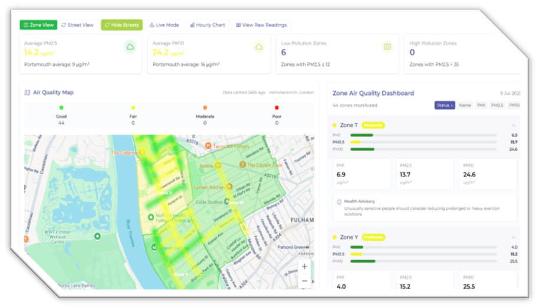Click the Parsons Green station marker

307,247
